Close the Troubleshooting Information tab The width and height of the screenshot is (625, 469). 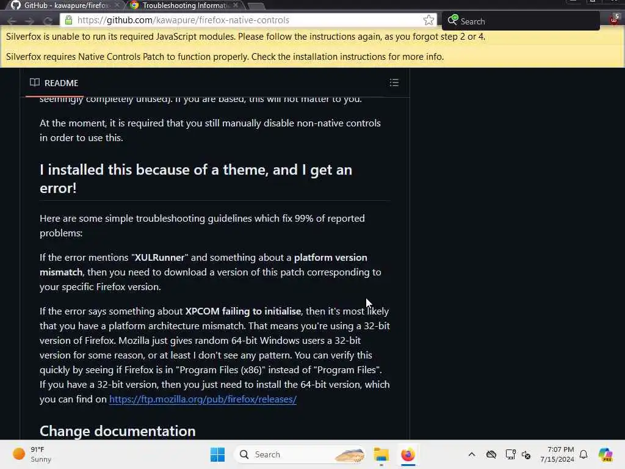point(236,5)
